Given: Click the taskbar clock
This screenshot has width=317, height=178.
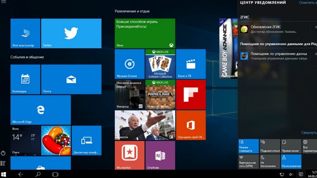Looking at the screenshot, I should [x=313, y=175].
